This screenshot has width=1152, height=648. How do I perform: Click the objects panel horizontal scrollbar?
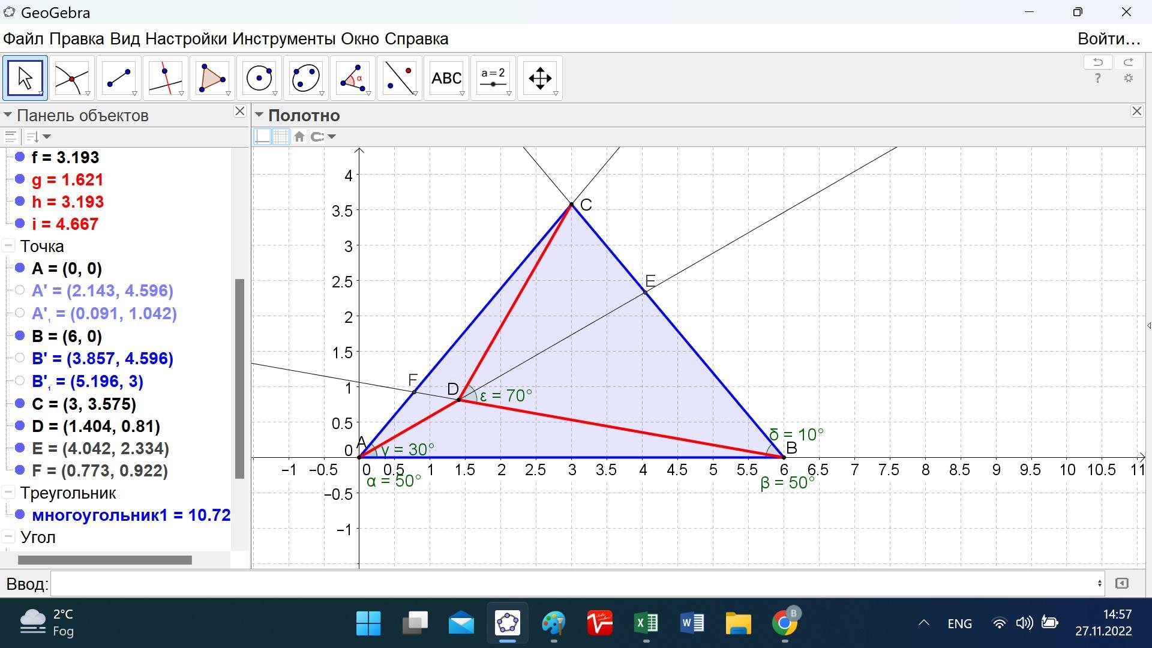coord(105,560)
